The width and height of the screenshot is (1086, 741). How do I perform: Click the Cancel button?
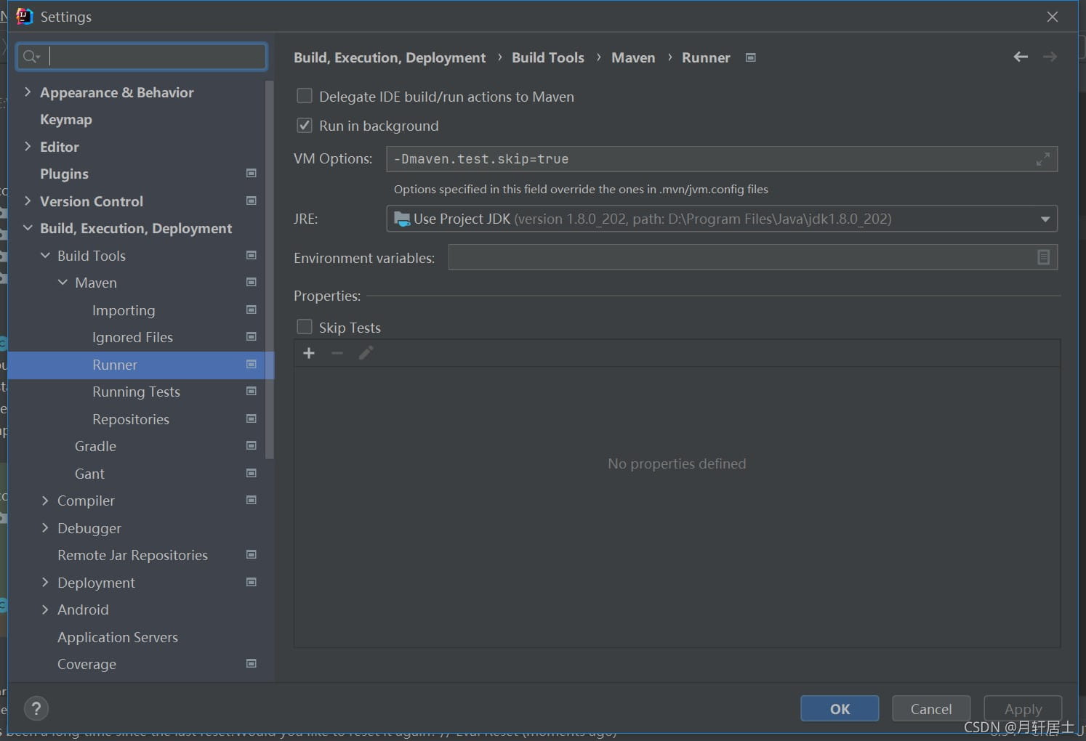[x=931, y=708]
